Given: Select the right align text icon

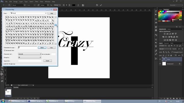Looking at the screenshot, I should (69, 5).
